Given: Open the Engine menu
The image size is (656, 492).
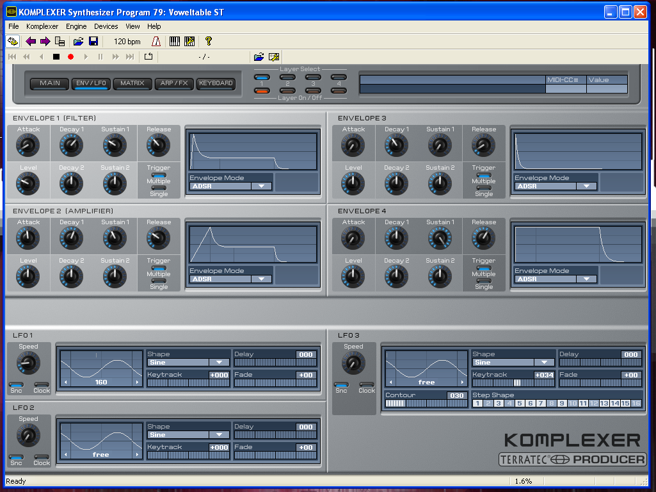Looking at the screenshot, I should (76, 26).
